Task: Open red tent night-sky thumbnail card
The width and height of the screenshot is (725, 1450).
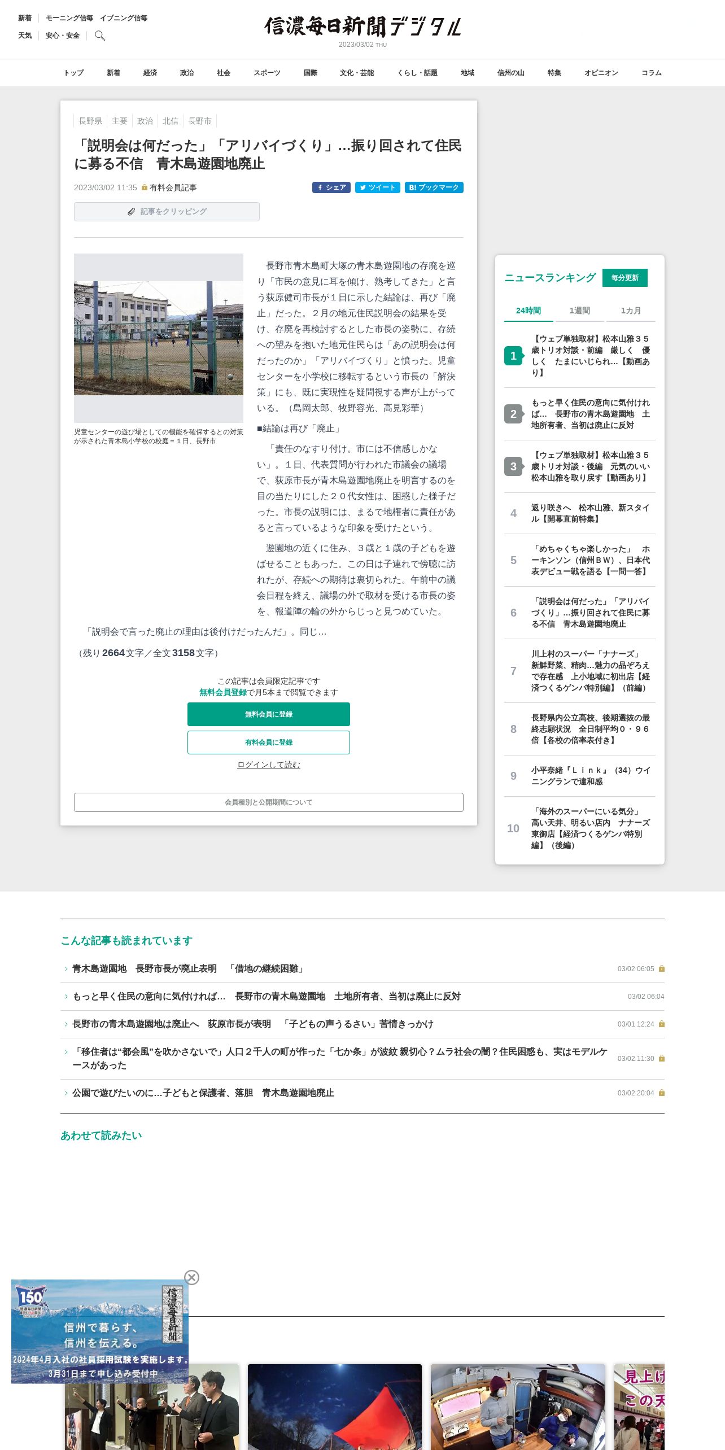Action: pos(335,1407)
